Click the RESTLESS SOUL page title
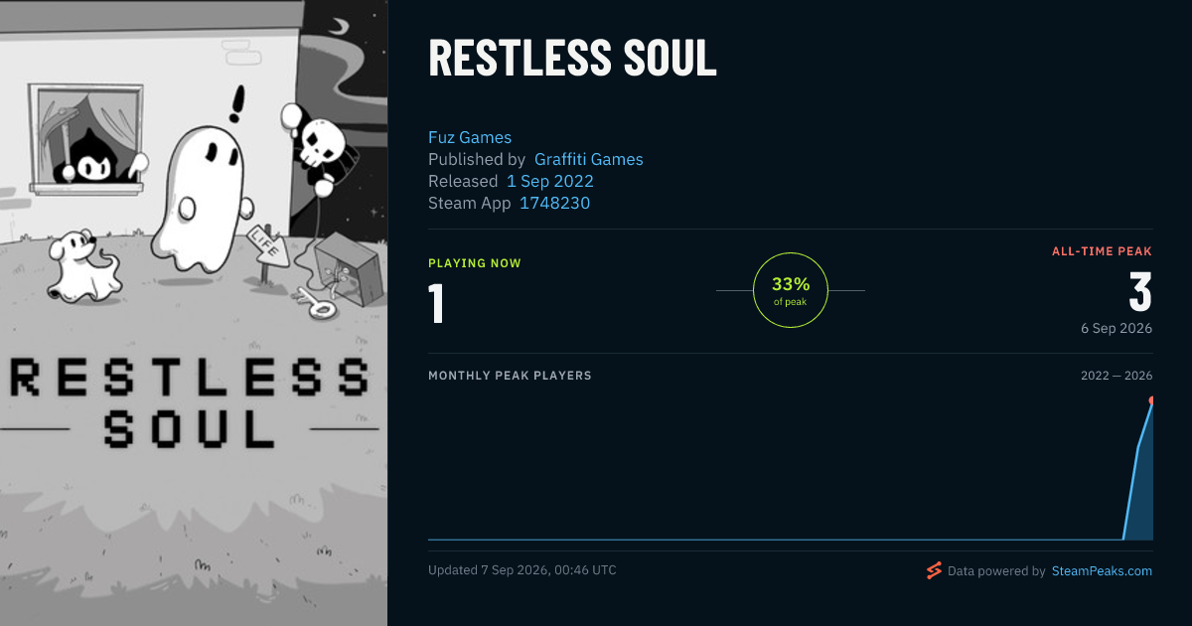The height and width of the screenshot is (626, 1192). pos(572,59)
